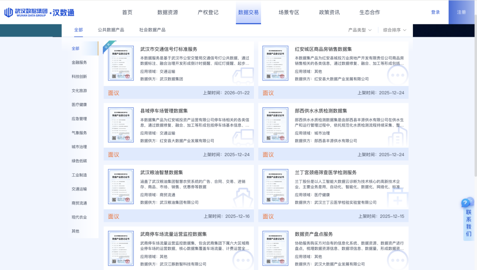Open the 数据资源 navigation item
The image size is (477, 270).
click(x=168, y=12)
